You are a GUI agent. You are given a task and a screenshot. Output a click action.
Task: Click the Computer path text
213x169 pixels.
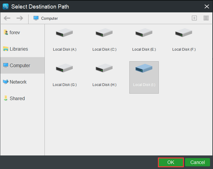click(49, 18)
